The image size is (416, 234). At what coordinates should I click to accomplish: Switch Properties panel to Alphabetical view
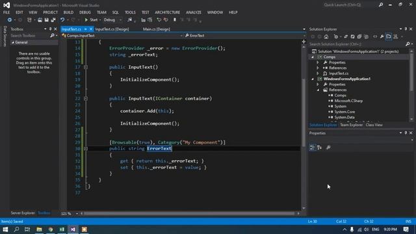319,148
